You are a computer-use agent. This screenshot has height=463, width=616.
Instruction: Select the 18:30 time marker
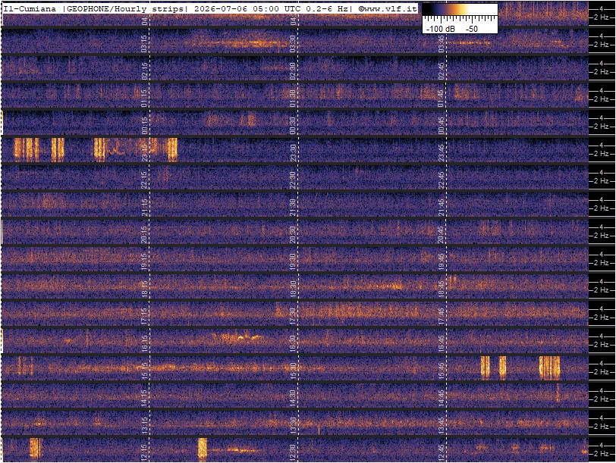tap(293, 289)
